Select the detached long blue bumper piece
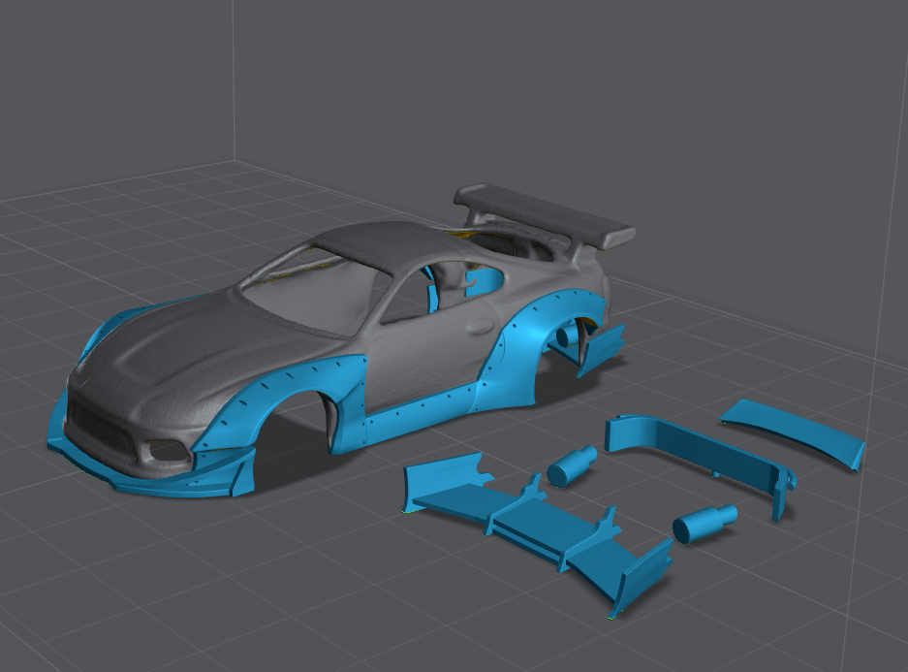Image resolution: width=908 pixels, height=672 pixels. [x=698, y=454]
